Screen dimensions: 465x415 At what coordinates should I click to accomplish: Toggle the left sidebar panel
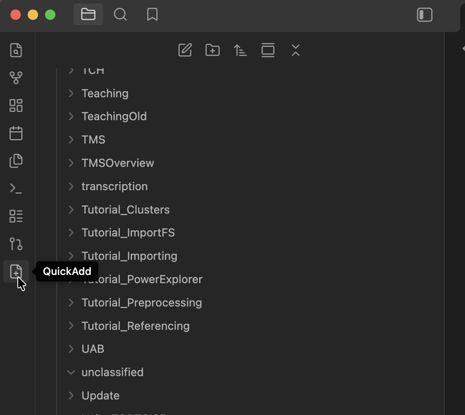point(424,15)
